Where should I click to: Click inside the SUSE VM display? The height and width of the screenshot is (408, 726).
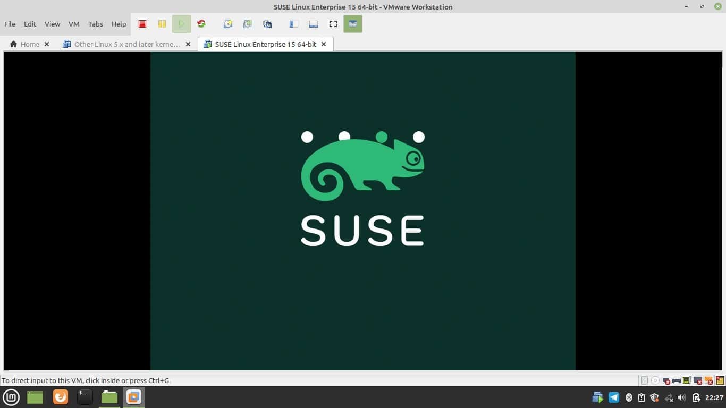click(363, 210)
